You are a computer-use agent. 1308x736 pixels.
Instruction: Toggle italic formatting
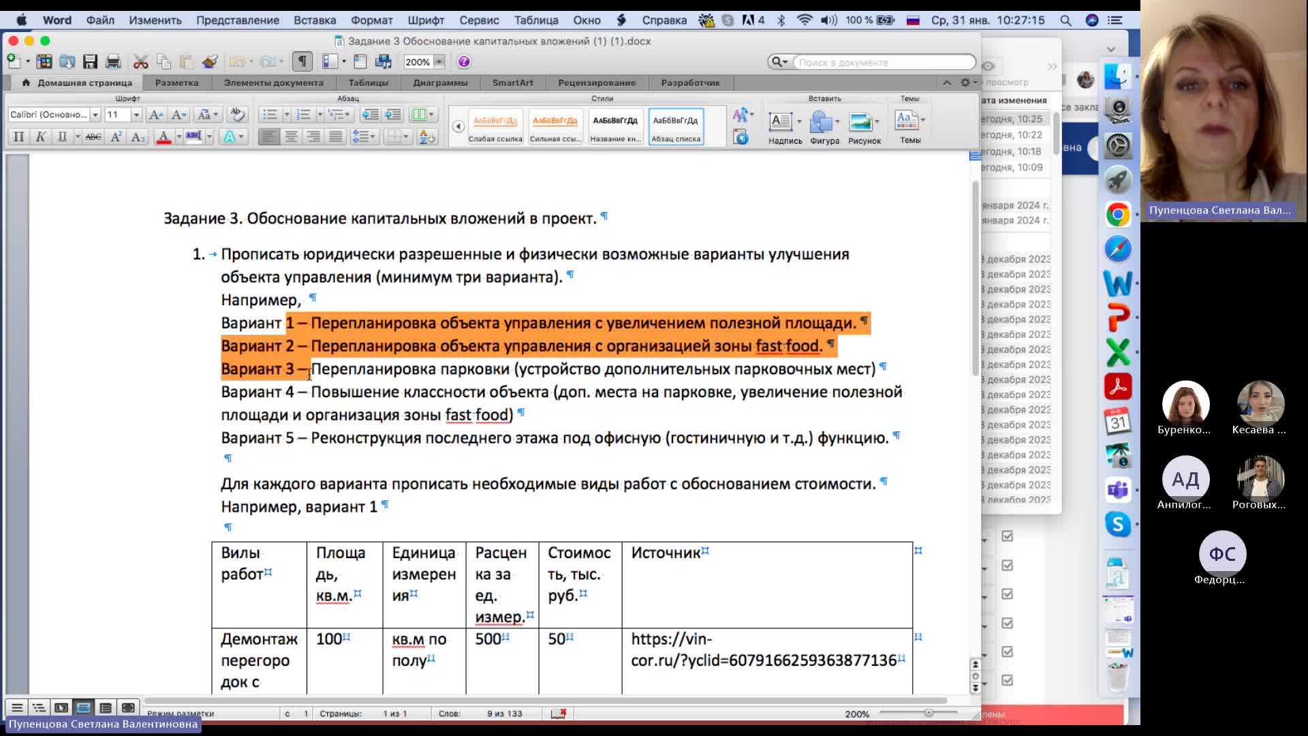[40, 137]
